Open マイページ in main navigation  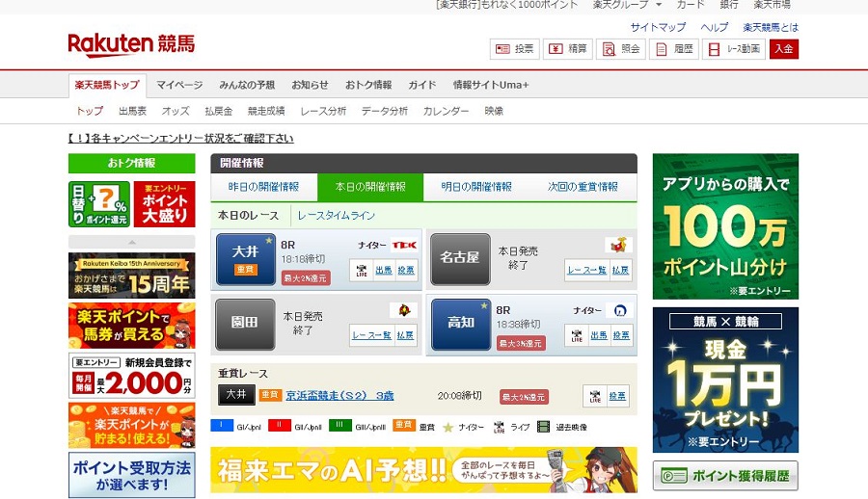179,85
